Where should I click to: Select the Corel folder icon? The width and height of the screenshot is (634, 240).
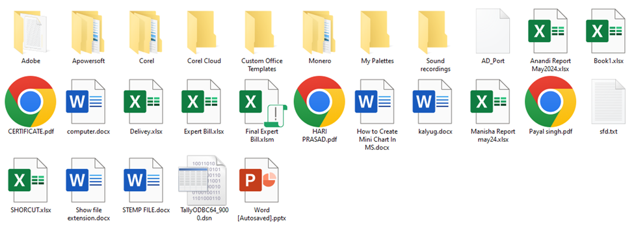point(146,33)
